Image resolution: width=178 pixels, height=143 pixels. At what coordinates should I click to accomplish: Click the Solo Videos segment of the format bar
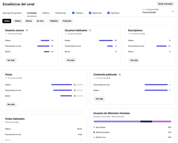click(x=116, y=122)
